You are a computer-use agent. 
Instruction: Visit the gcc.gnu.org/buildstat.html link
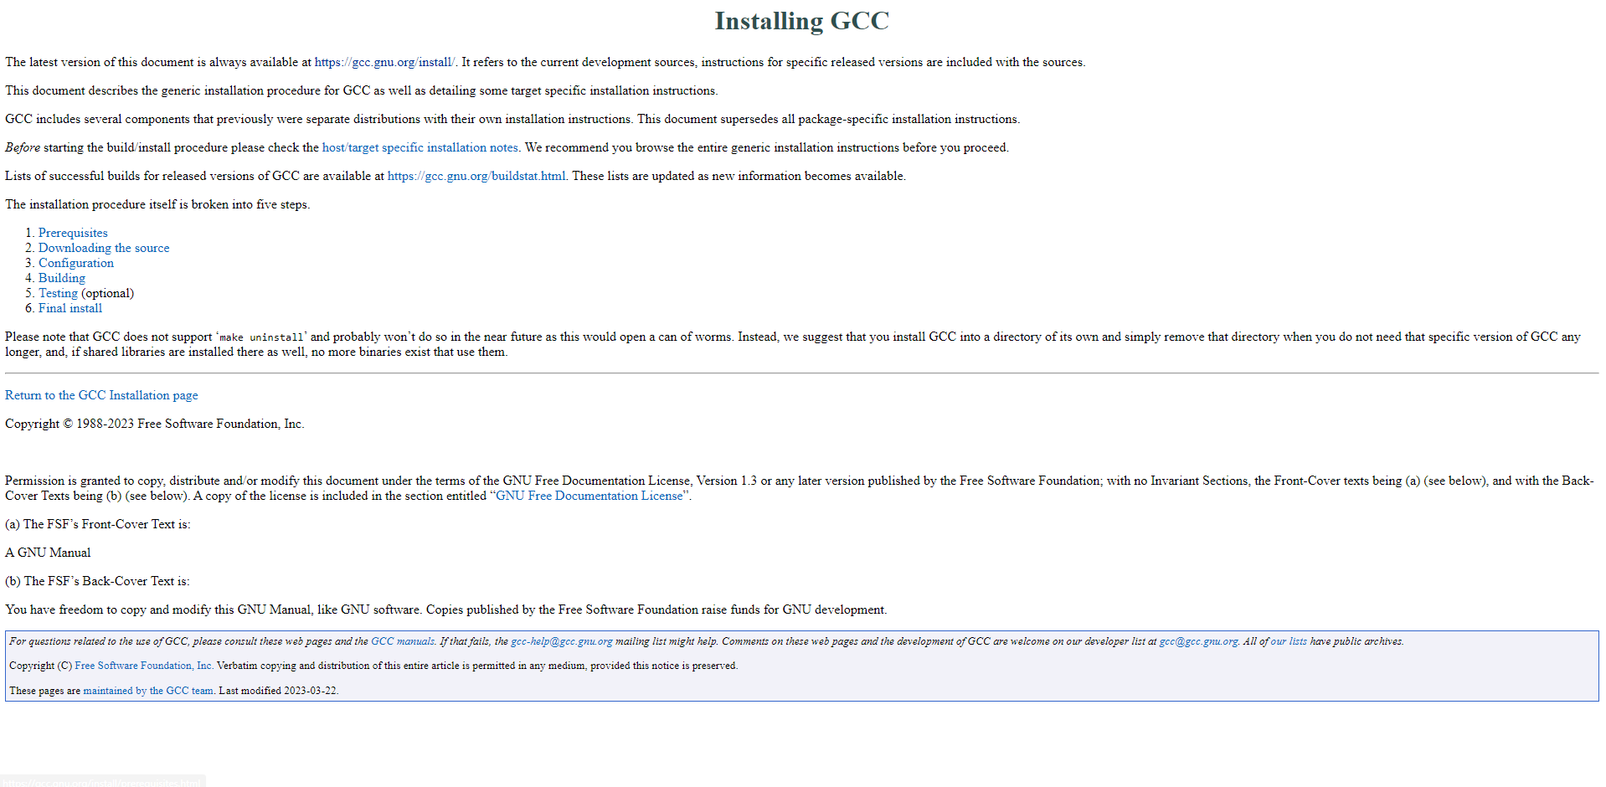(x=476, y=176)
